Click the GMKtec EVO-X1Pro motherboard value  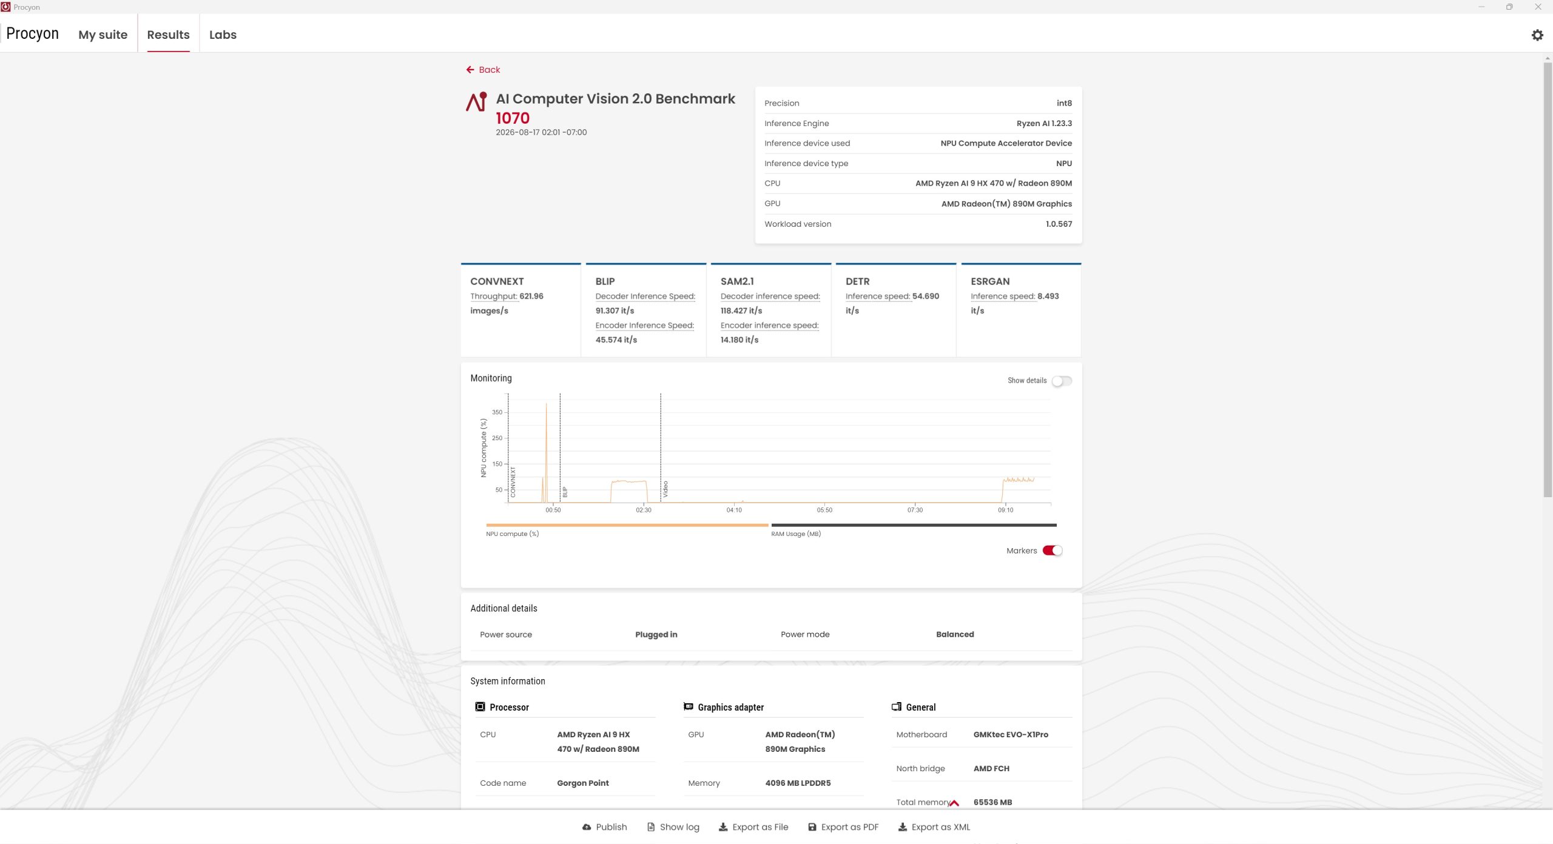1011,734
